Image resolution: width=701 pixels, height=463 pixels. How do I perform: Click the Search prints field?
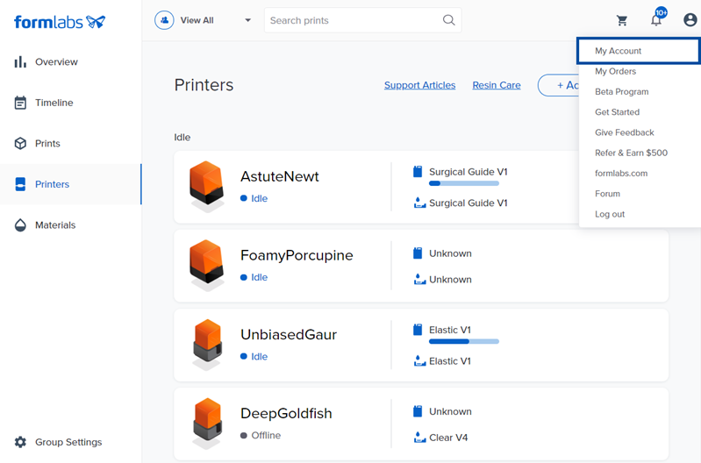coord(362,20)
